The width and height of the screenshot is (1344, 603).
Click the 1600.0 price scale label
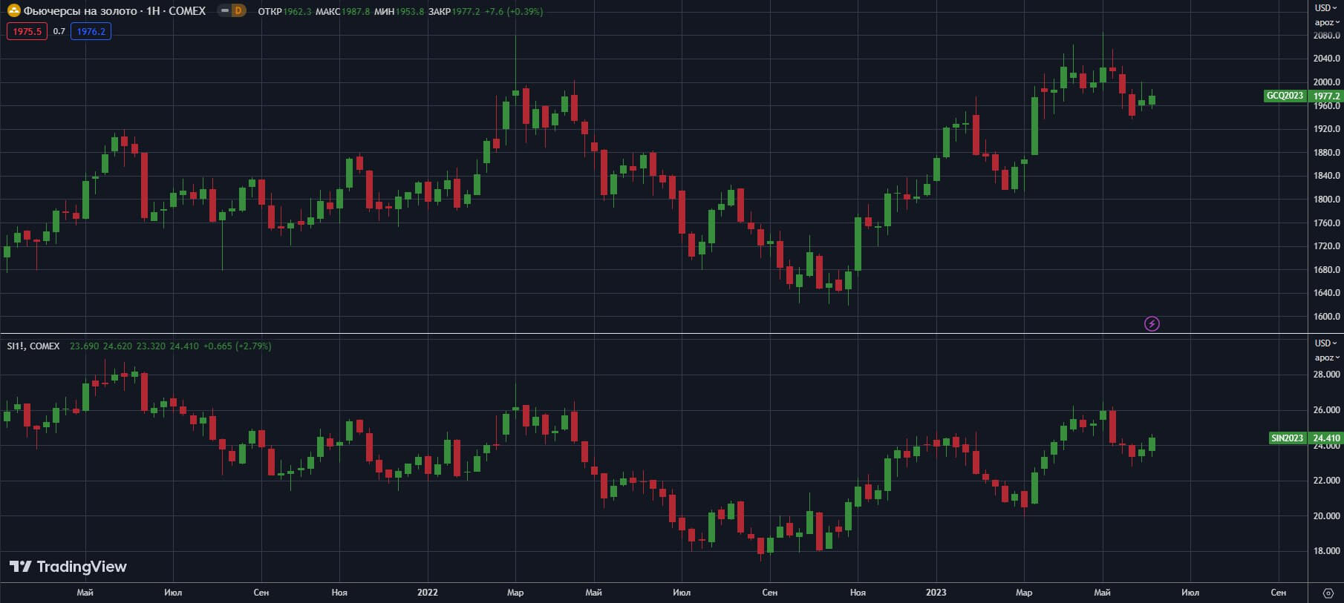click(x=1326, y=317)
